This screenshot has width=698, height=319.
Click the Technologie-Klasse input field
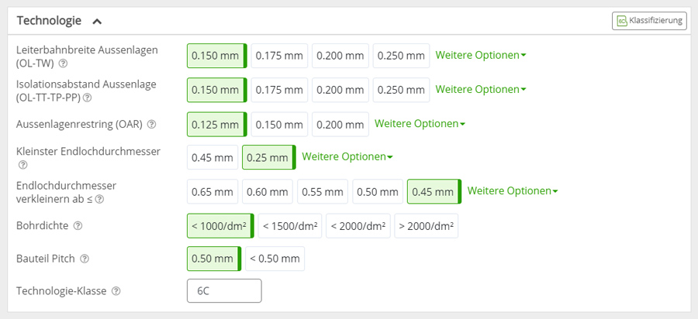click(x=224, y=291)
